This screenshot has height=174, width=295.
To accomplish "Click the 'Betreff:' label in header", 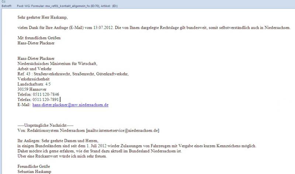I will pos(7,6).
